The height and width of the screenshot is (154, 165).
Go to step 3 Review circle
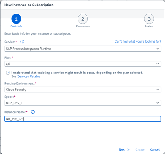click(149, 19)
